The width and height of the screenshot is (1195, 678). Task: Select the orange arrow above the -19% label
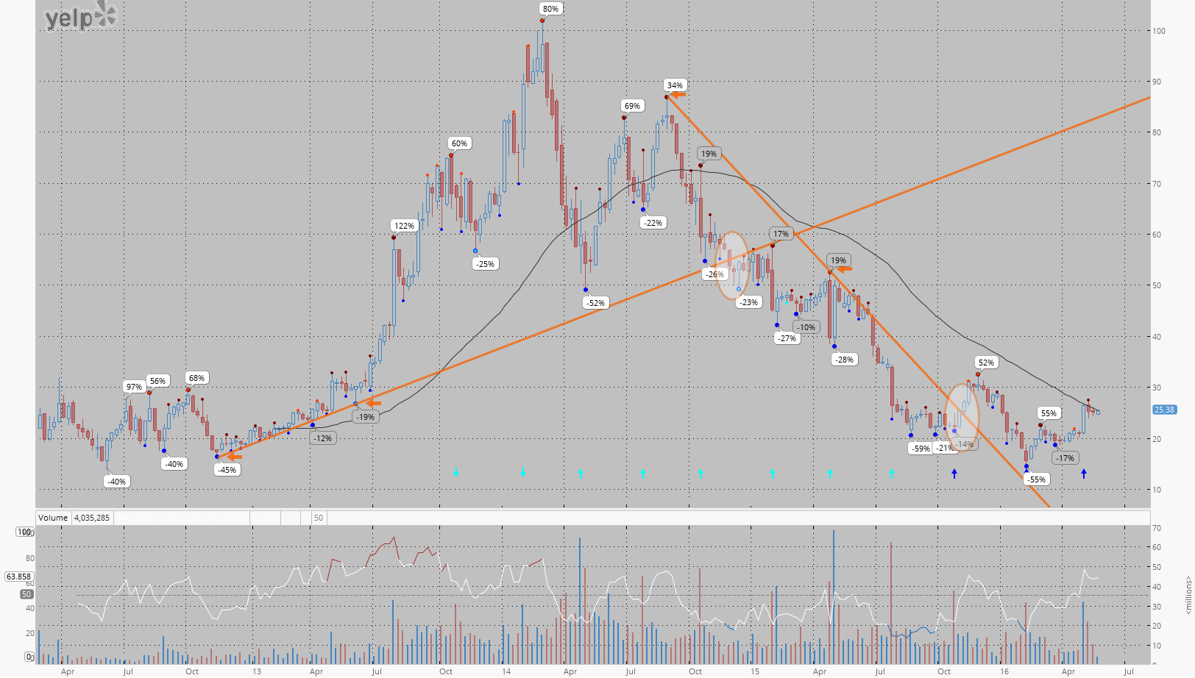(374, 403)
